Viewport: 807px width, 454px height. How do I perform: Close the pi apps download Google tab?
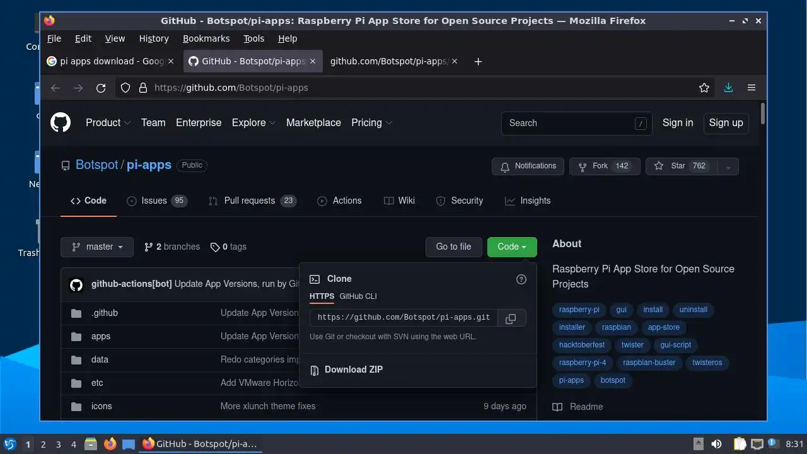tap(171, 61)
